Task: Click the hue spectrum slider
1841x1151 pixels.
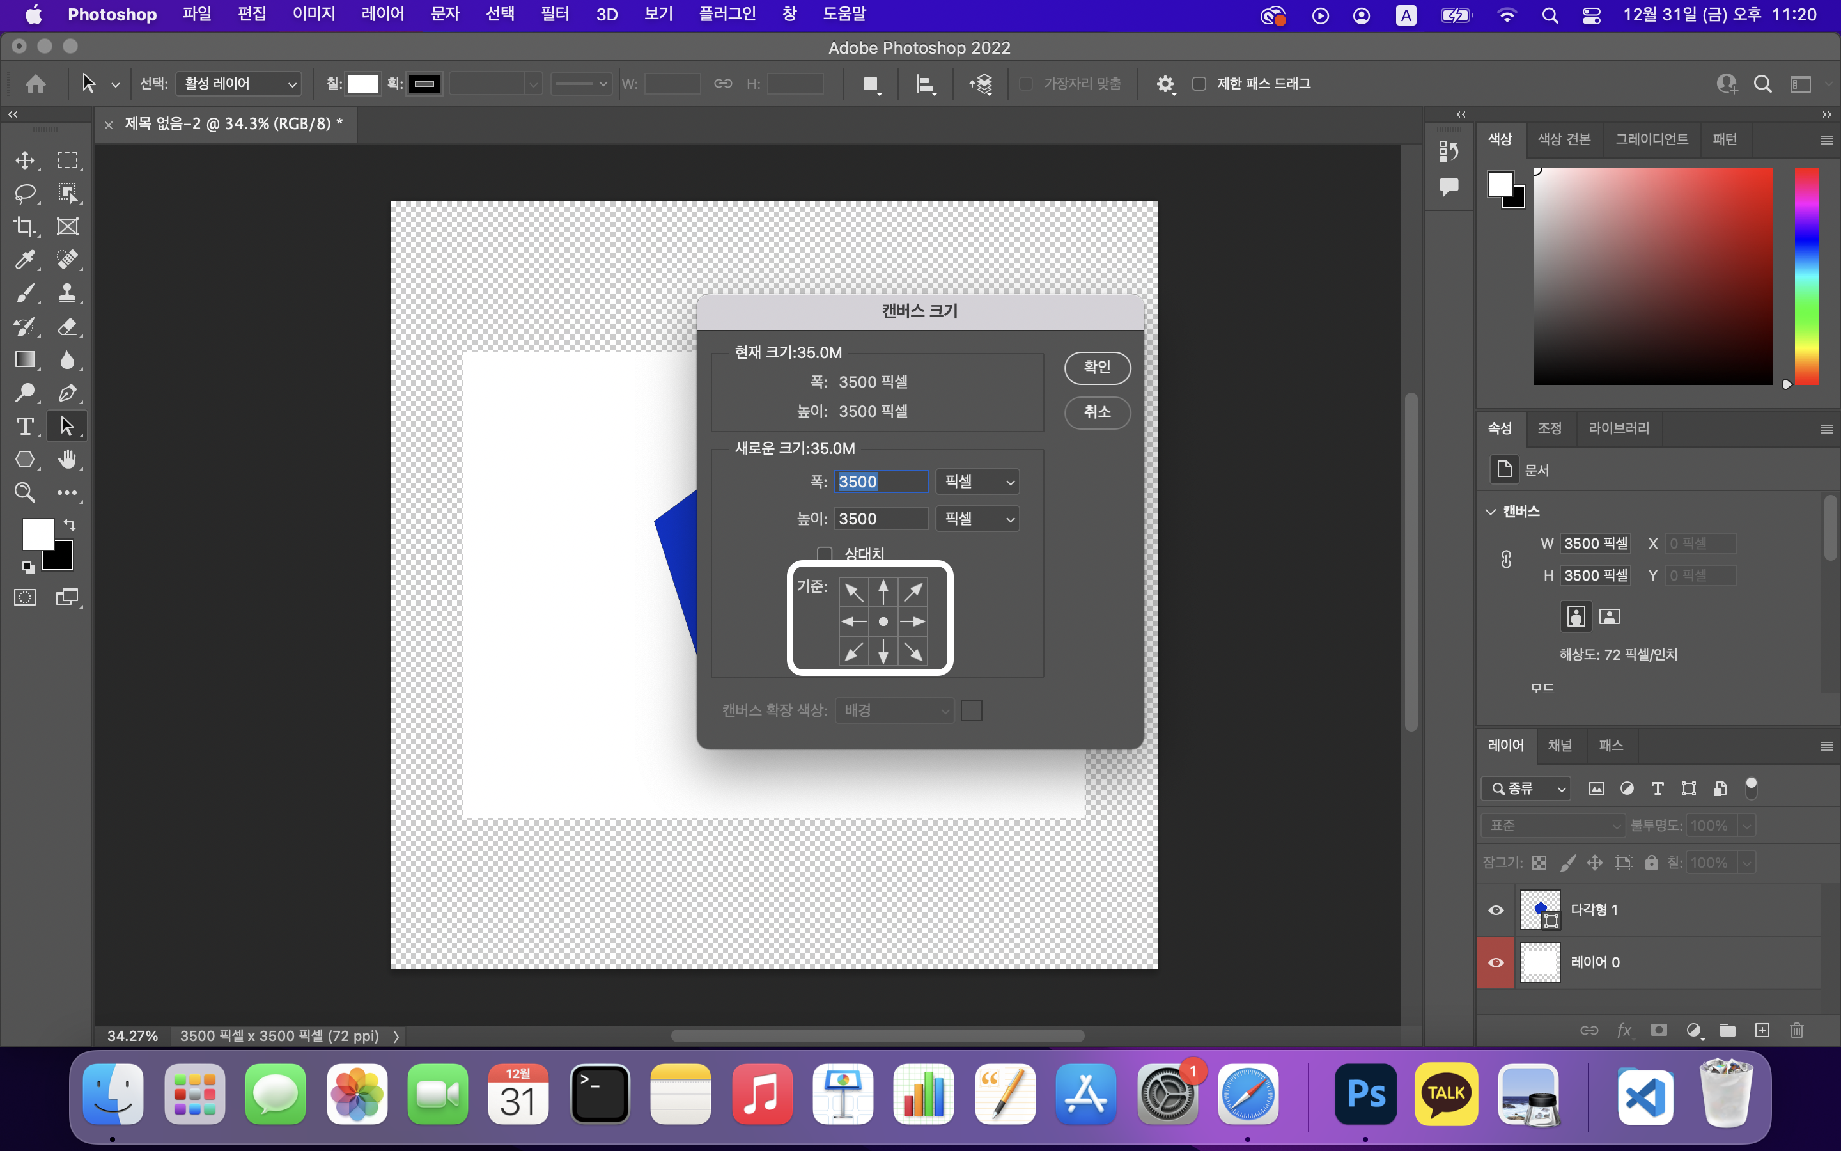Action: 1806,276
